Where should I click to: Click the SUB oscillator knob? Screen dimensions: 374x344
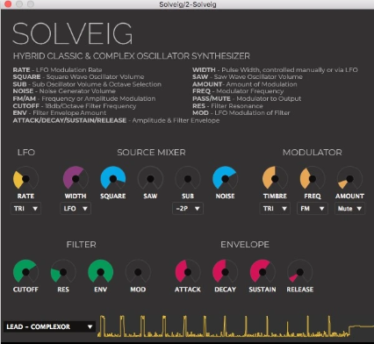(x=188, y=178)
